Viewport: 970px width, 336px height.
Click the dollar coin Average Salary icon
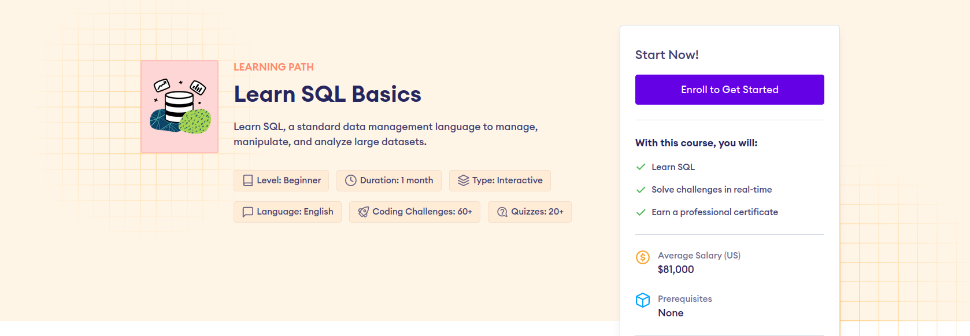pyautogui.click(x=643, y=257)
